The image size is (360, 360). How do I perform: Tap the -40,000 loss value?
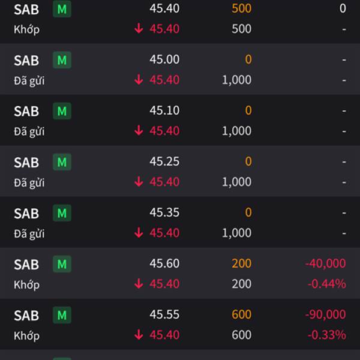(326, 263)
